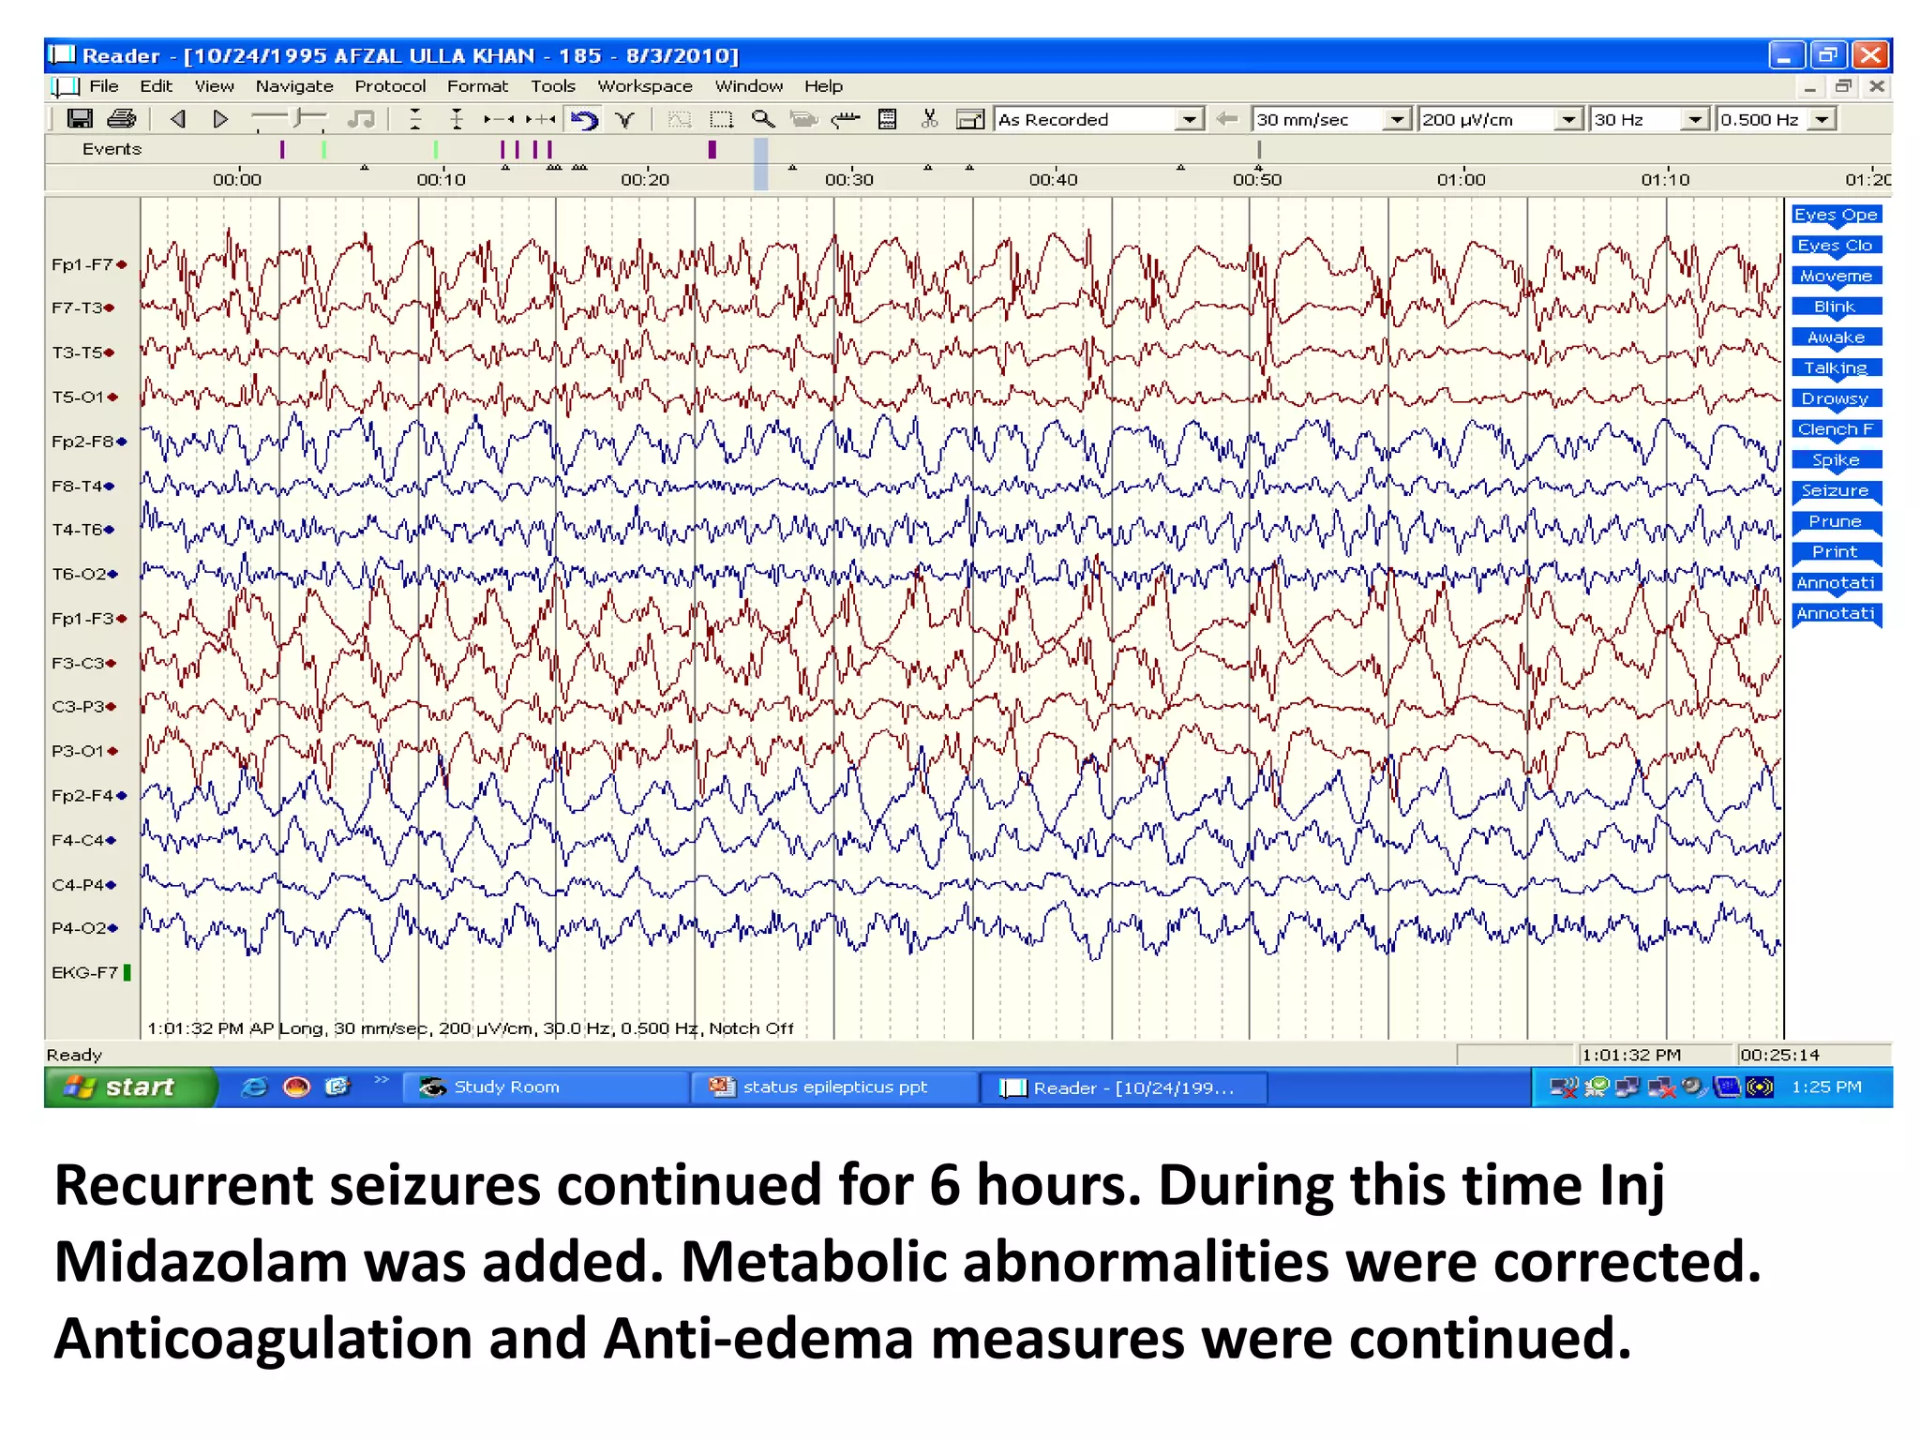Click the greyed camera icon in toolbar
Screen dimensions: 1920x1440
click(x=803, y=119)
